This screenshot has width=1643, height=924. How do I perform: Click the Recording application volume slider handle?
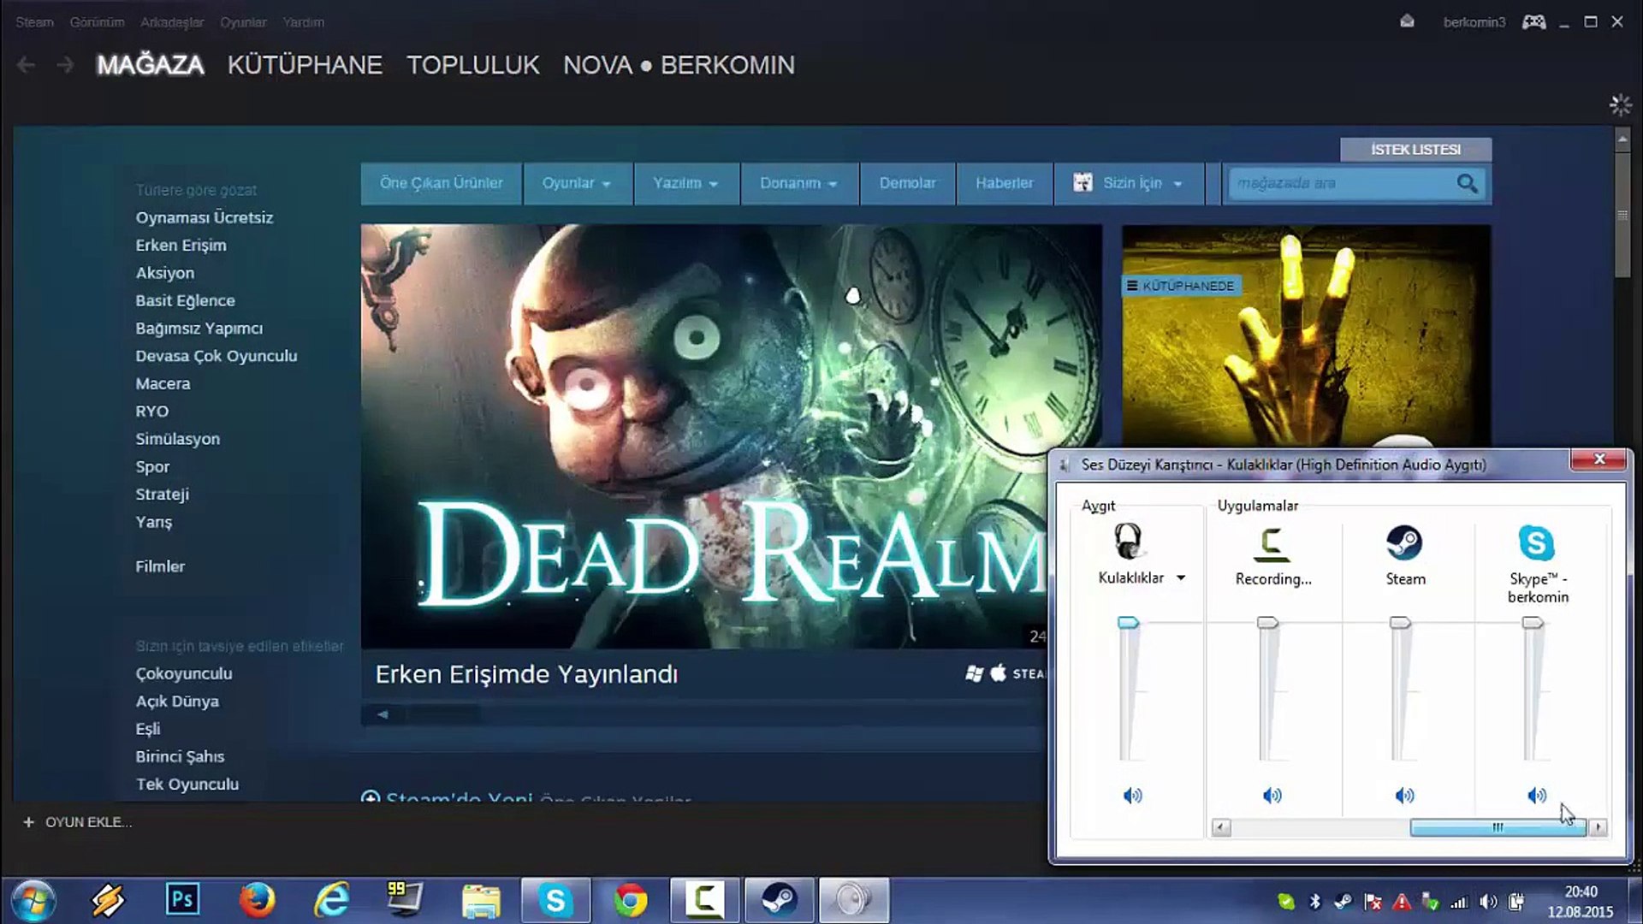pos(1267,623)
